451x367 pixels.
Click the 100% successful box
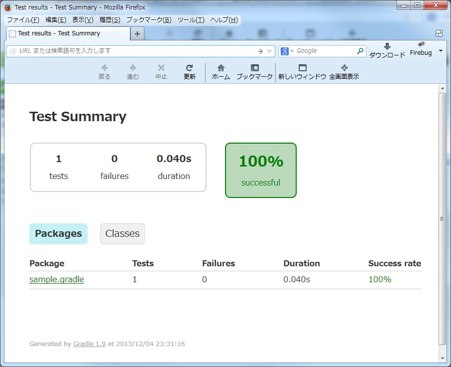coord(261,170)
